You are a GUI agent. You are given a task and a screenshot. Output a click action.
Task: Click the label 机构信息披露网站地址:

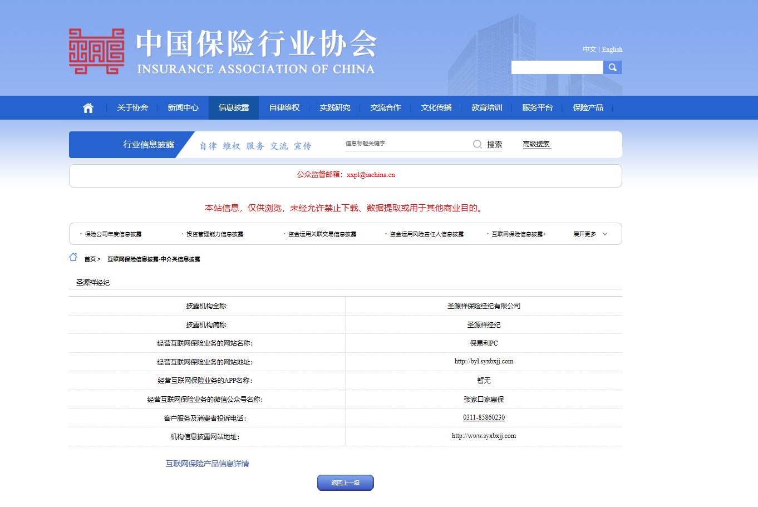point(205,437)
